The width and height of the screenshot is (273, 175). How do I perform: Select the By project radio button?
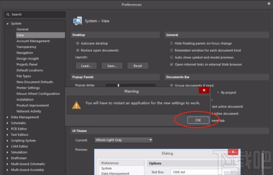click(218, 92)
